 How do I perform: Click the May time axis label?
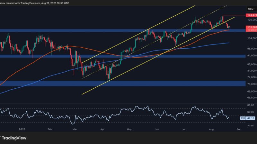coord(129,129)
